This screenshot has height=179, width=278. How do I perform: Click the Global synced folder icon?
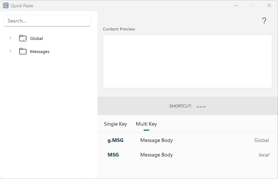pos(23,38)
